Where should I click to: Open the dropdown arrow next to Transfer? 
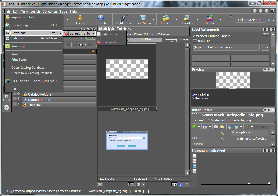[197, 20]
